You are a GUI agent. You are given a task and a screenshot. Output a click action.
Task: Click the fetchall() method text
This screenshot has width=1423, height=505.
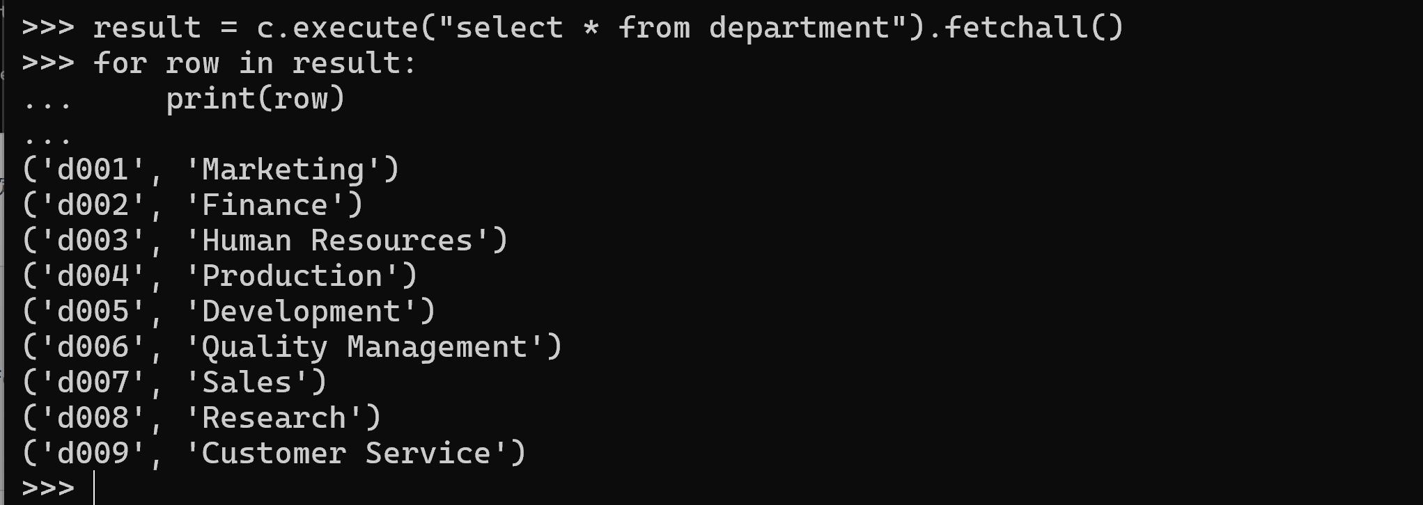[x=1033, y=28]
